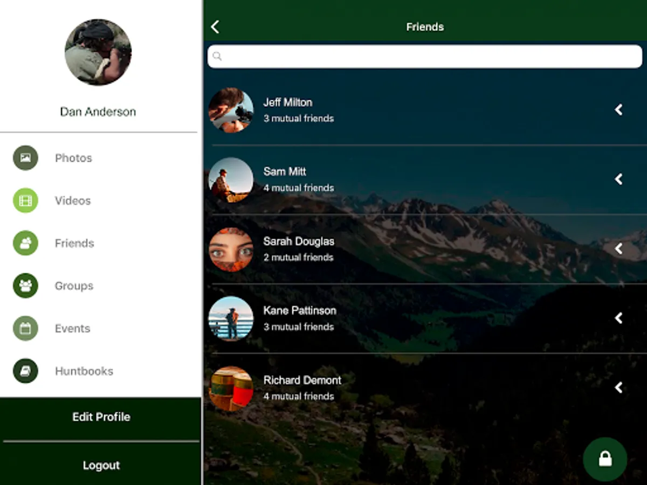Click Richard Demont's 4 mutual friends text
Viewport: 647px width, 485px height.
(x=299, y=397)
